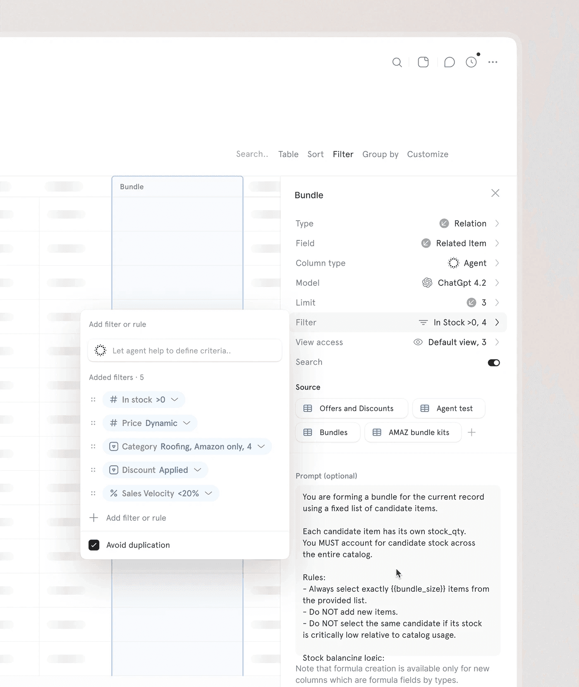
Task: Click the Limit value icon next to 3
Action: coord(471,303)
